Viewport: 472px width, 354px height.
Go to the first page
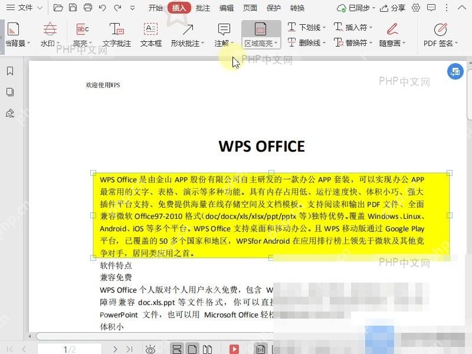(10, 349)
